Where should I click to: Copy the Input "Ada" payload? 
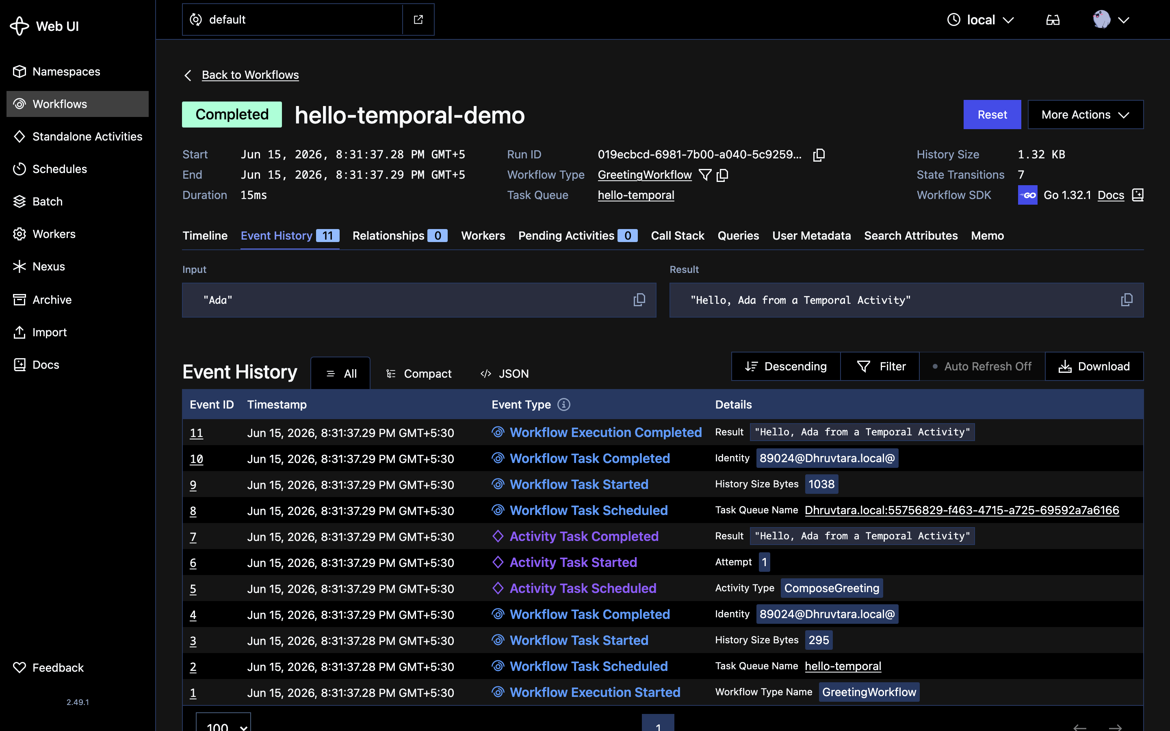(639, 300)
